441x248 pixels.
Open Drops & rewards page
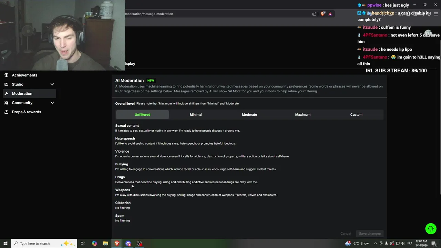(x=26, y=112)
